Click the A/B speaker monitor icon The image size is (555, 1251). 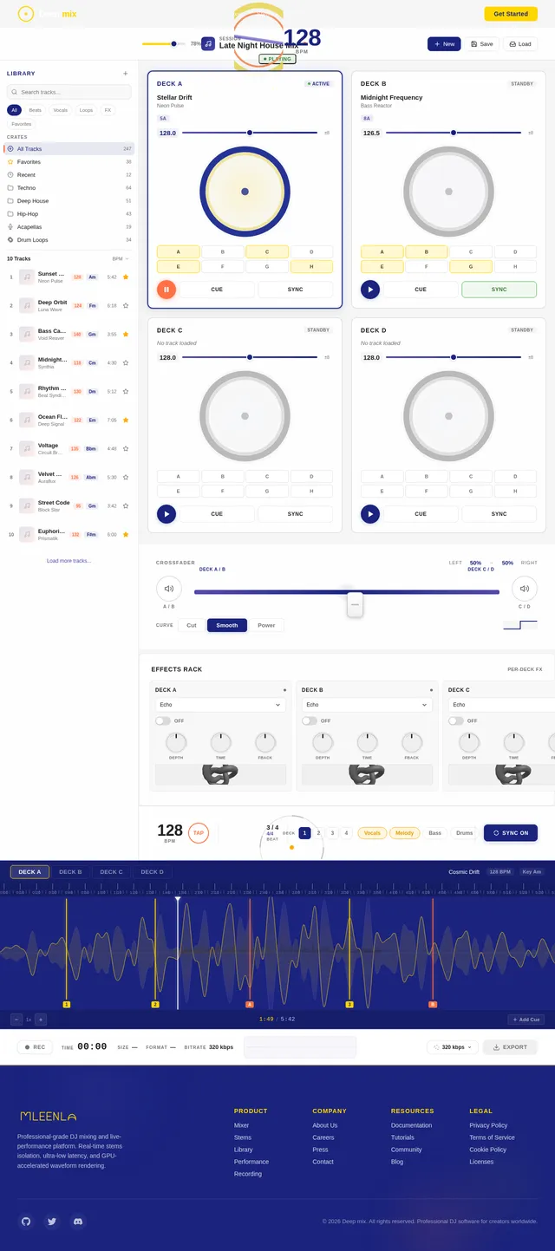[169, 589]
